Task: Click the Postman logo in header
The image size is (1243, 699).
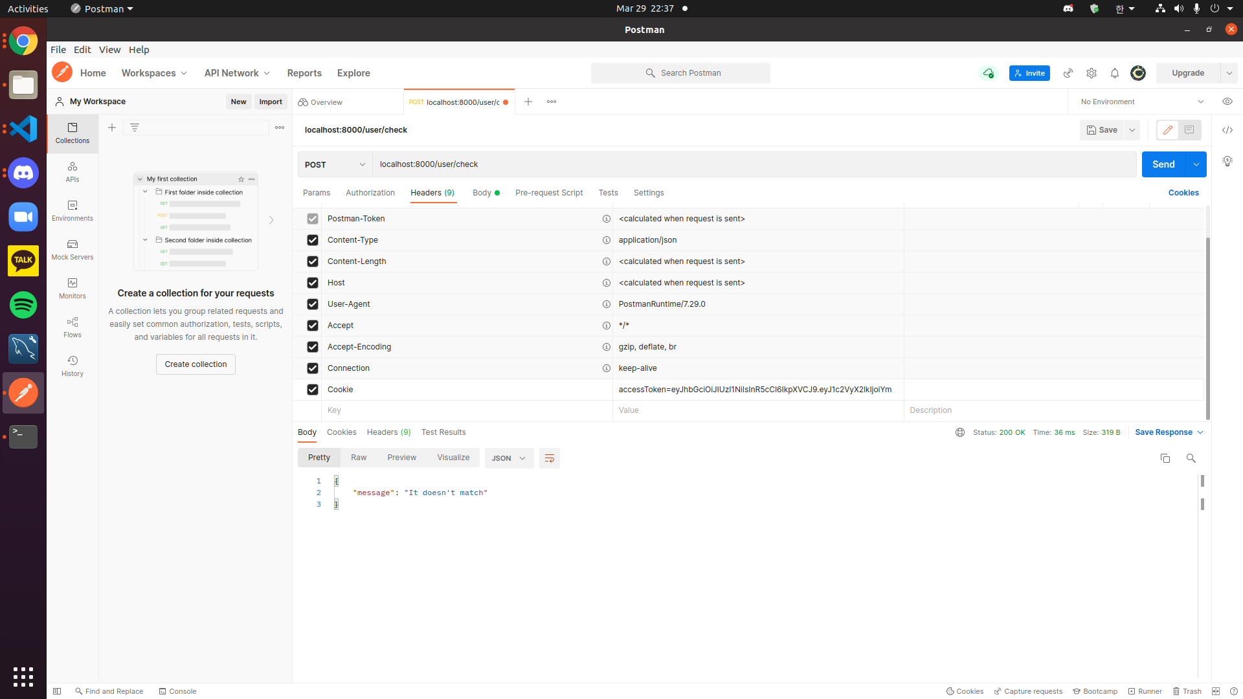Action: pyautogui.click(x=62, y=72)
